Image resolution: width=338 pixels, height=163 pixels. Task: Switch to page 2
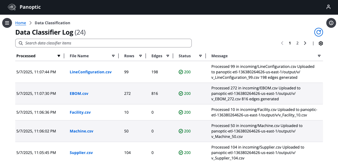(x=297, y=43)
